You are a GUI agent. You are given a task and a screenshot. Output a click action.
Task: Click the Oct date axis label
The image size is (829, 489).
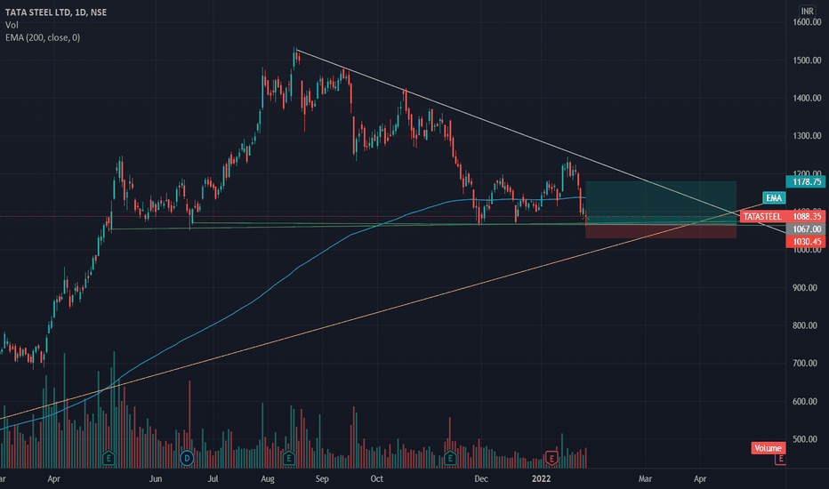(376, 479)
